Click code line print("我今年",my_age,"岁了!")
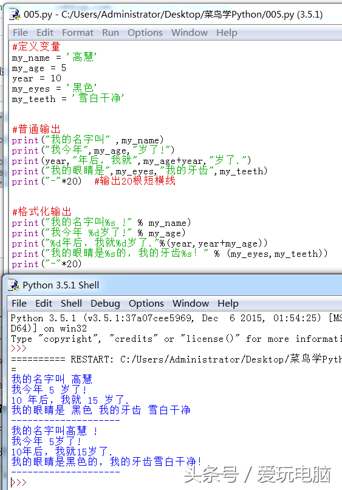The height and width of the screenshot is (490, 342). click(93, 150)
